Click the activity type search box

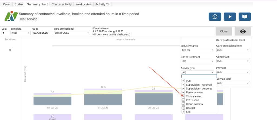point(199,76)
